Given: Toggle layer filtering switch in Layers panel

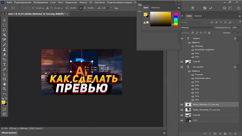Looking at the screenshot, I should (240, 22).
